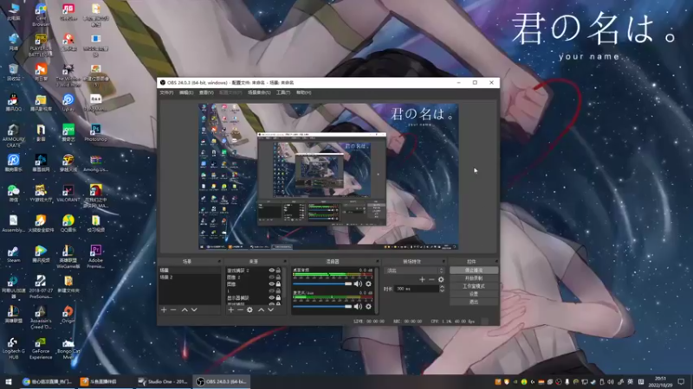
Task: Open the 场景集合(S) menu
Action: 259,92
